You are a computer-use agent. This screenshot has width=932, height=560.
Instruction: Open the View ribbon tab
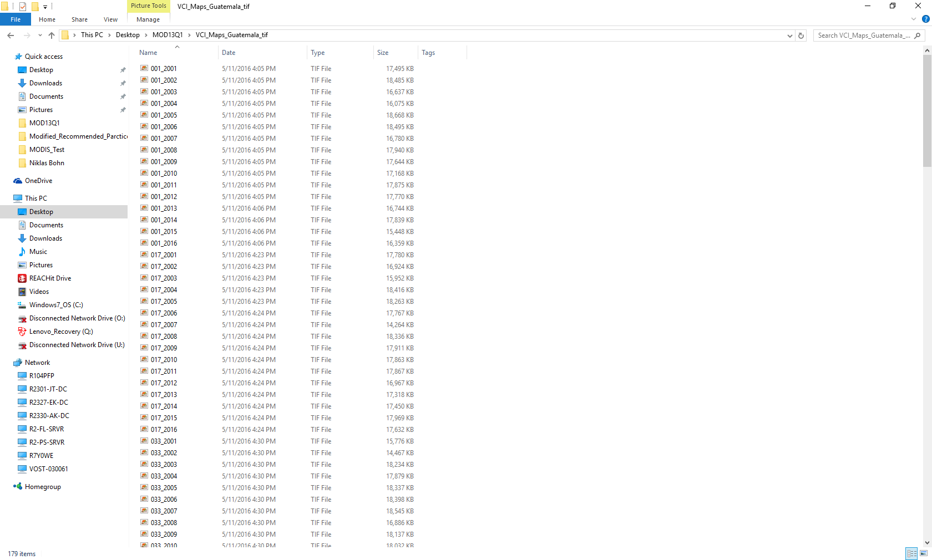tap(110, 19)
